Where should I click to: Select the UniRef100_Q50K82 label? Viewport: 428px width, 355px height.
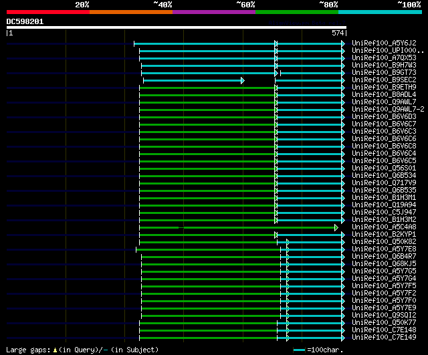point(384,242)
